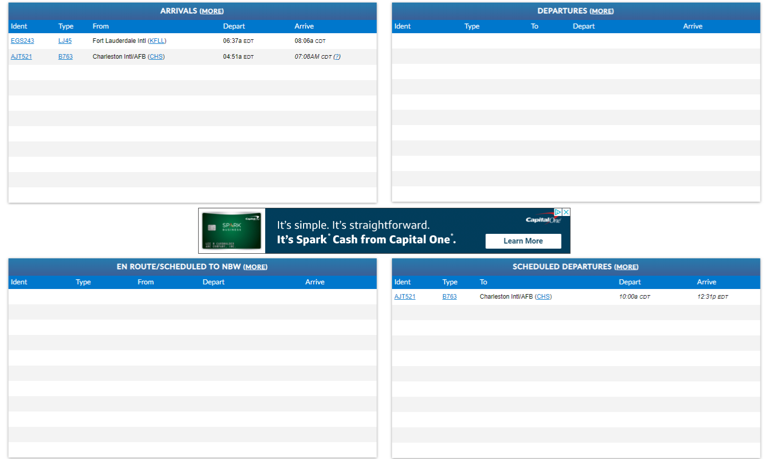Click the It's Spark Cash ad headline
The height and width of the screenshot is (459, 764).
click(366, 240)
